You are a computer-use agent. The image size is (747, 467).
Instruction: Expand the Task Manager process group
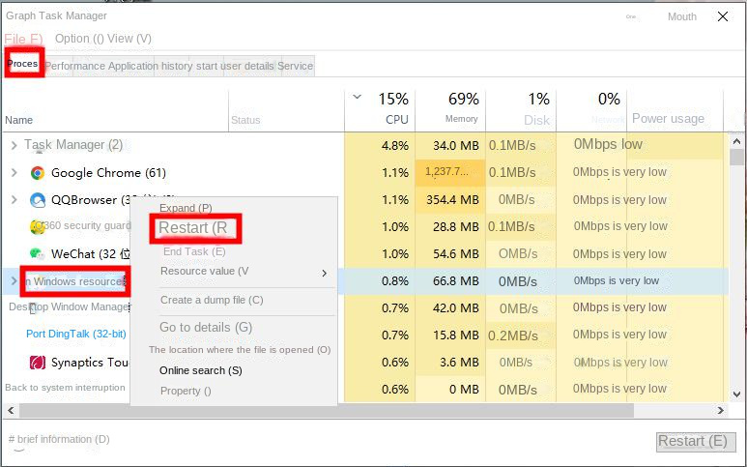(x=14, y=145)
